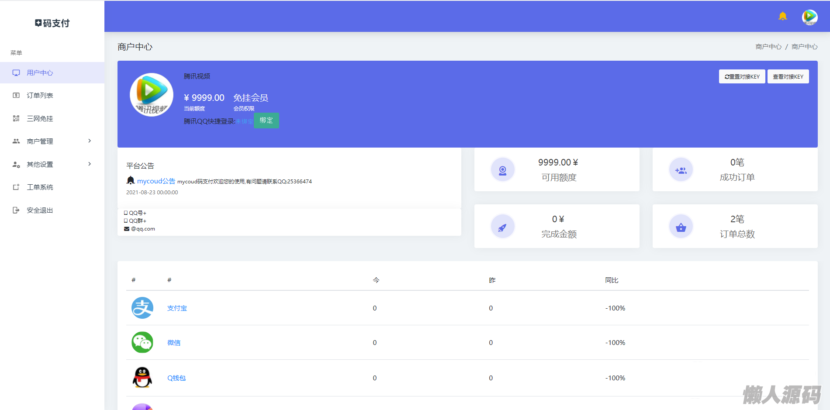Open the mycoud公告 announcement link
Image resolution: width=830 pixels, height=410 pixels.
[x=156, y=181]
